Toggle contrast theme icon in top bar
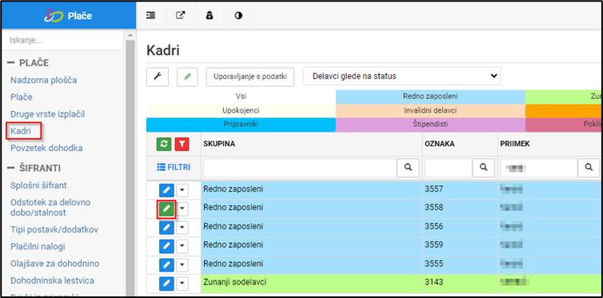 tap(238, 16)
